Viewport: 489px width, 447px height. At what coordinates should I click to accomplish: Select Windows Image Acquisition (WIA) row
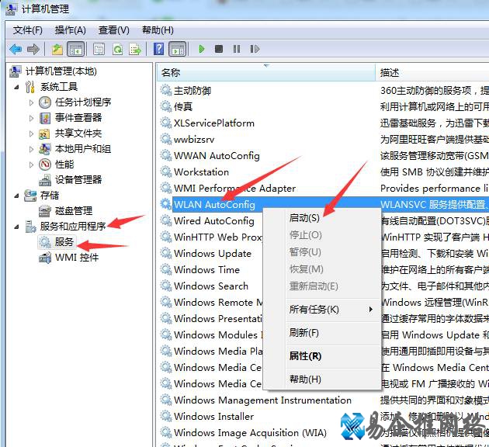coord(250,433)
